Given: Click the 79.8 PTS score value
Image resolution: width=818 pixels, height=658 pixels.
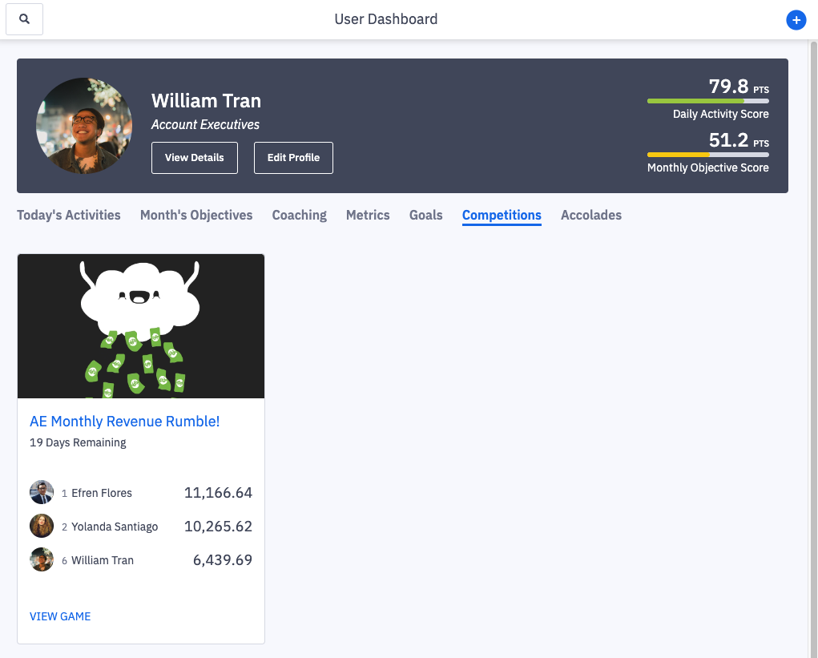Looking at the screenshot, I should point(739,86).
